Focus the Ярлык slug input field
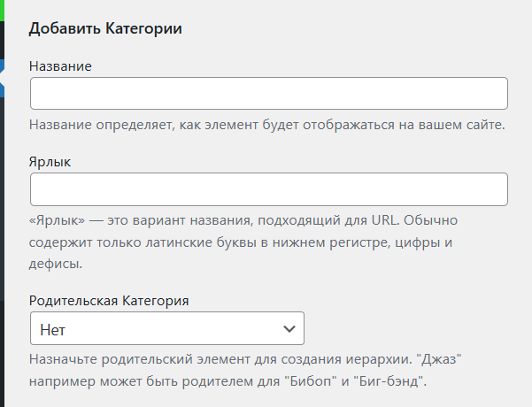 click(x=268, y=189)
